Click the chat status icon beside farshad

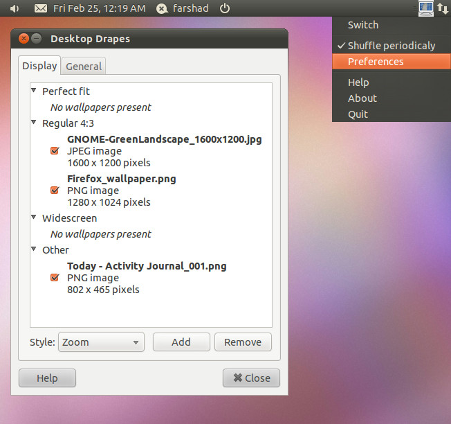[163, 8]
